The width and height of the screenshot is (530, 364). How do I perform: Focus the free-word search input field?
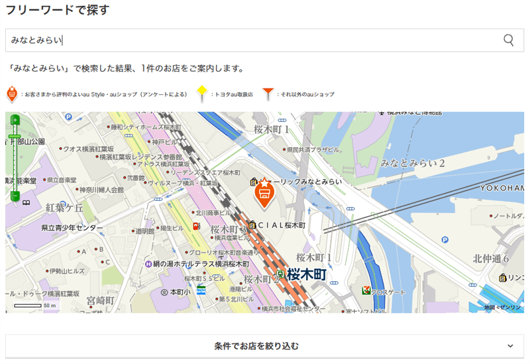click(264, 40)
